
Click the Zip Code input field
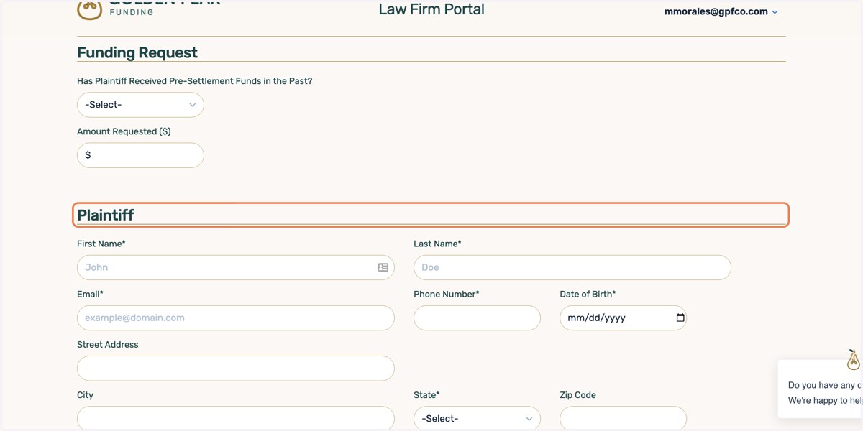(623, 418)
